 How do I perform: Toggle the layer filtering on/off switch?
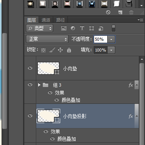point(113,28)
